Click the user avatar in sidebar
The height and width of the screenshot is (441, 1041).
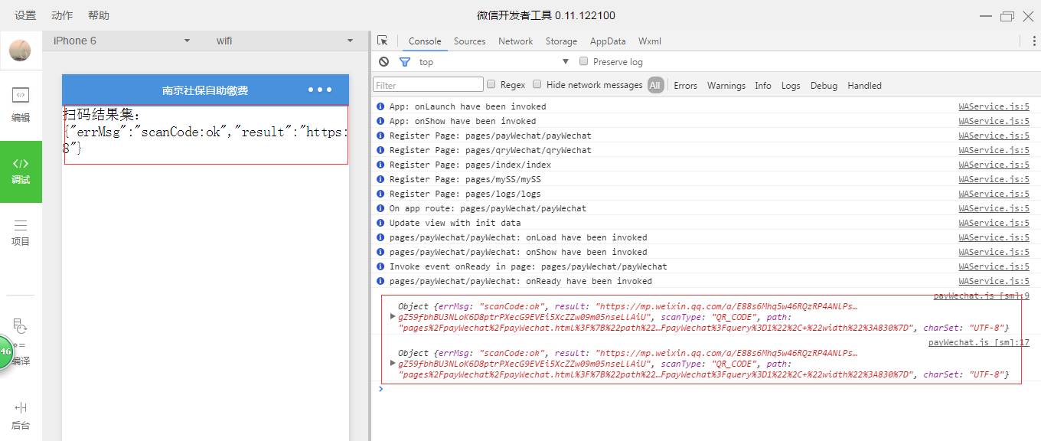pos(20,51)
